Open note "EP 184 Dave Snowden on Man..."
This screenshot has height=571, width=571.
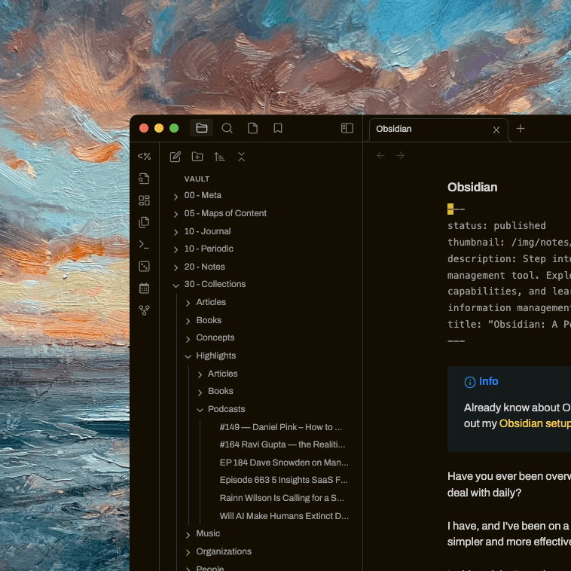pos(284,463)
